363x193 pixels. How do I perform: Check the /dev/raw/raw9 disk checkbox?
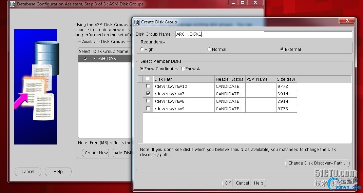[x=148, y=109]
